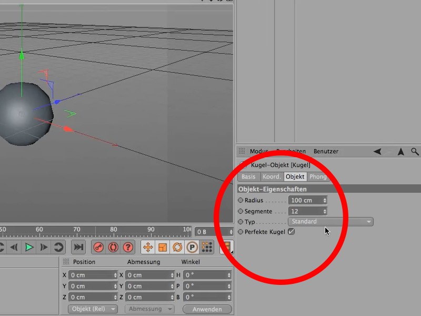This screenshot has height=316, width=421.
Task: Adjust Position X stepper arrows
Action: (115, 275)
